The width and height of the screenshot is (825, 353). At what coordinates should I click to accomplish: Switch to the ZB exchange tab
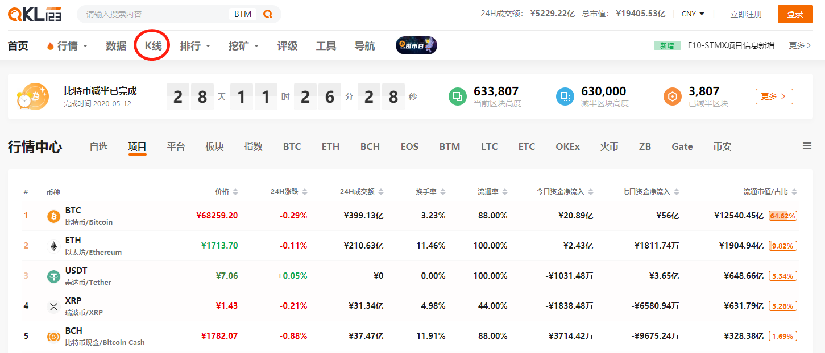click(x=645, y=146)
